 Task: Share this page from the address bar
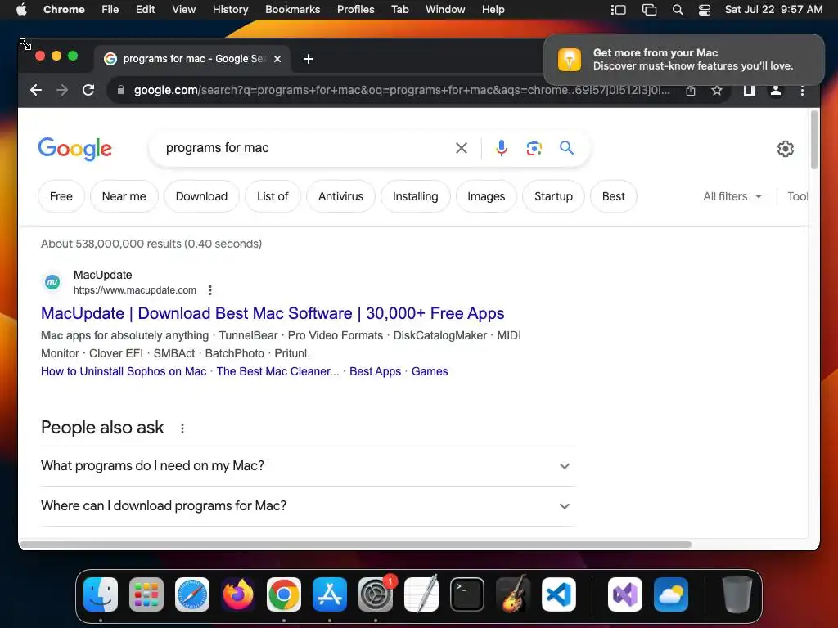(x=691, y=91)
